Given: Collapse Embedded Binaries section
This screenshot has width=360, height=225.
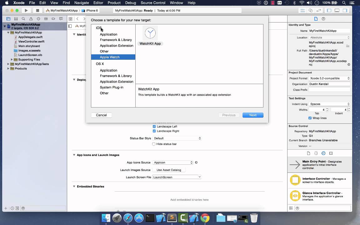Looking at the screenshot, I should tap(74, 187).
